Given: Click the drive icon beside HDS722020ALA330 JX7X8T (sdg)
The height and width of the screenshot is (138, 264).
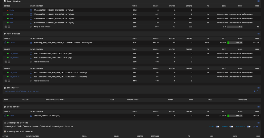Looking at the screenshot, I should click(x=31, y=73).
